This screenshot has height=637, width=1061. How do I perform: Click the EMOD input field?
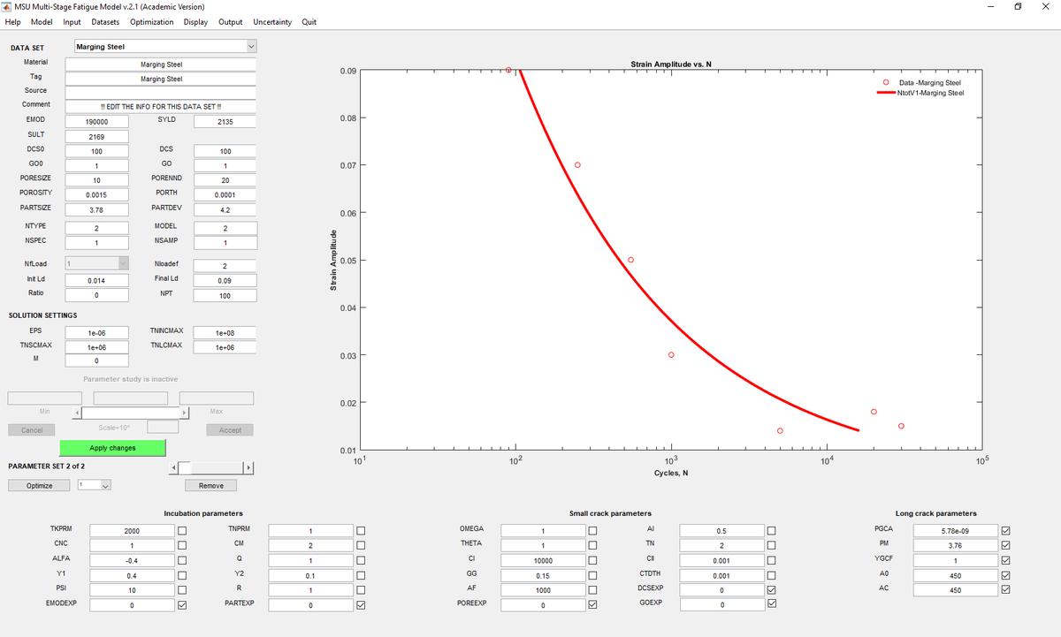pyautogui.click(x=96, y=121)
